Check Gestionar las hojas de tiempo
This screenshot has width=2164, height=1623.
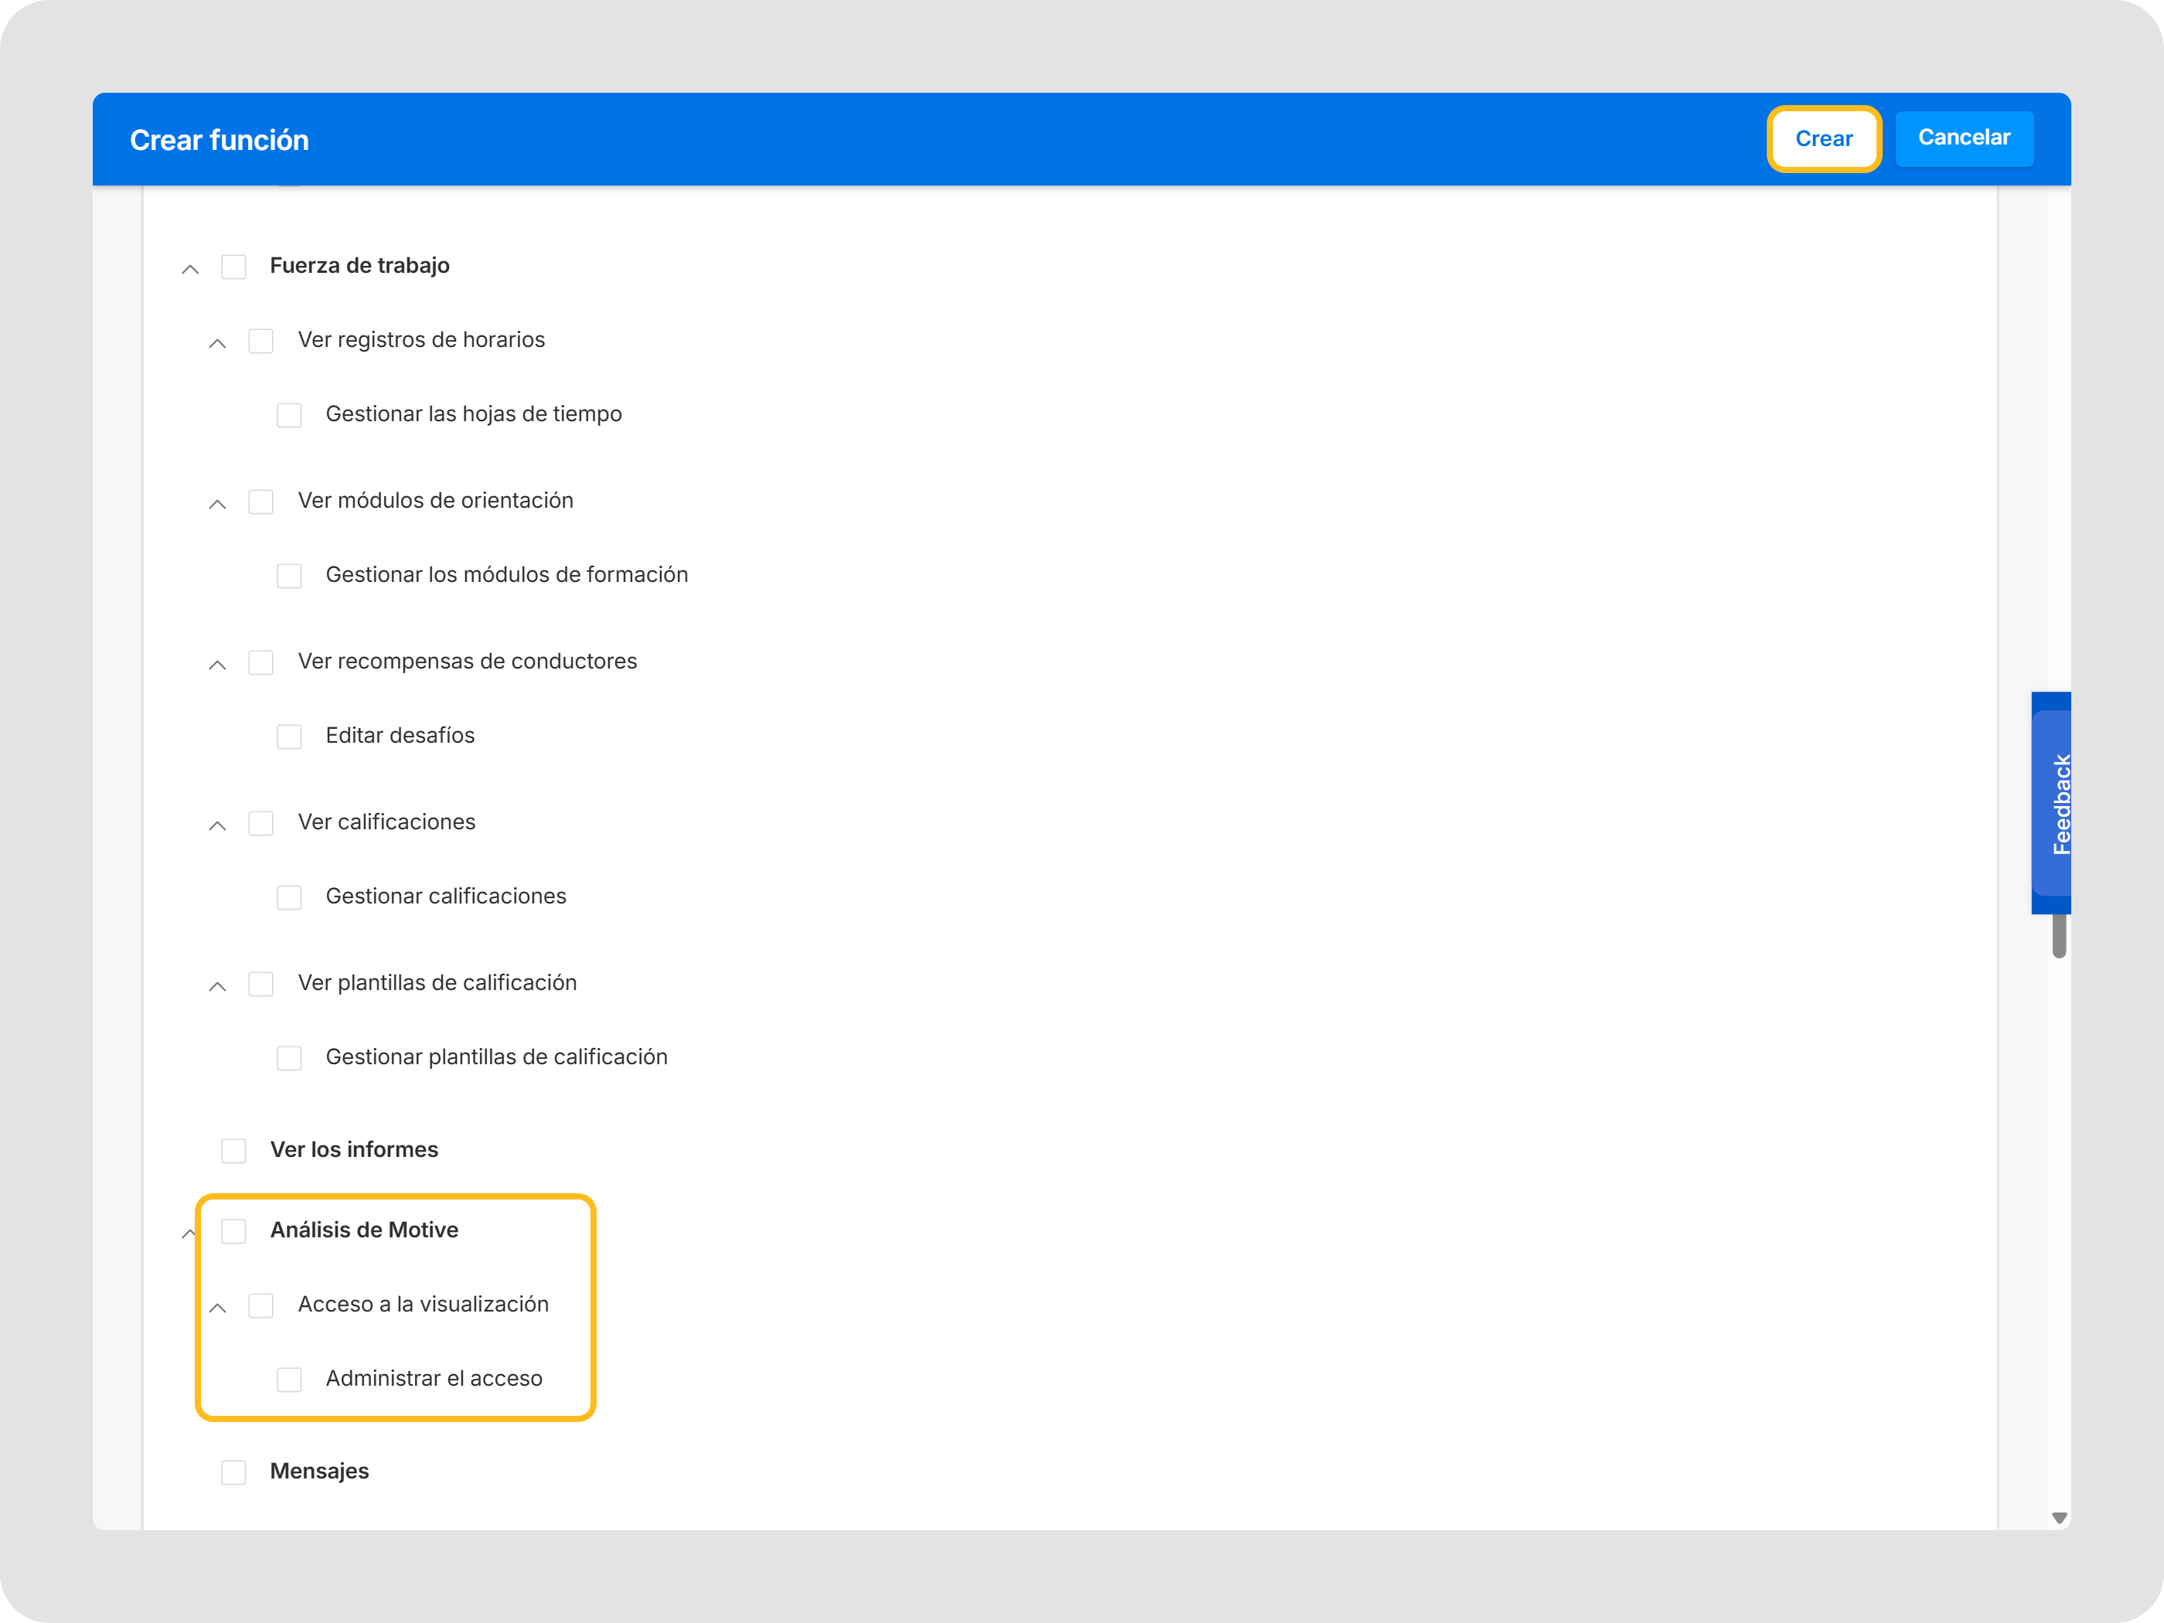click(290, 415)
